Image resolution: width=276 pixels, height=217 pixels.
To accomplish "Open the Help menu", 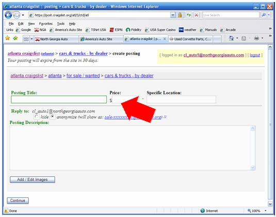I will coord(72,24).
